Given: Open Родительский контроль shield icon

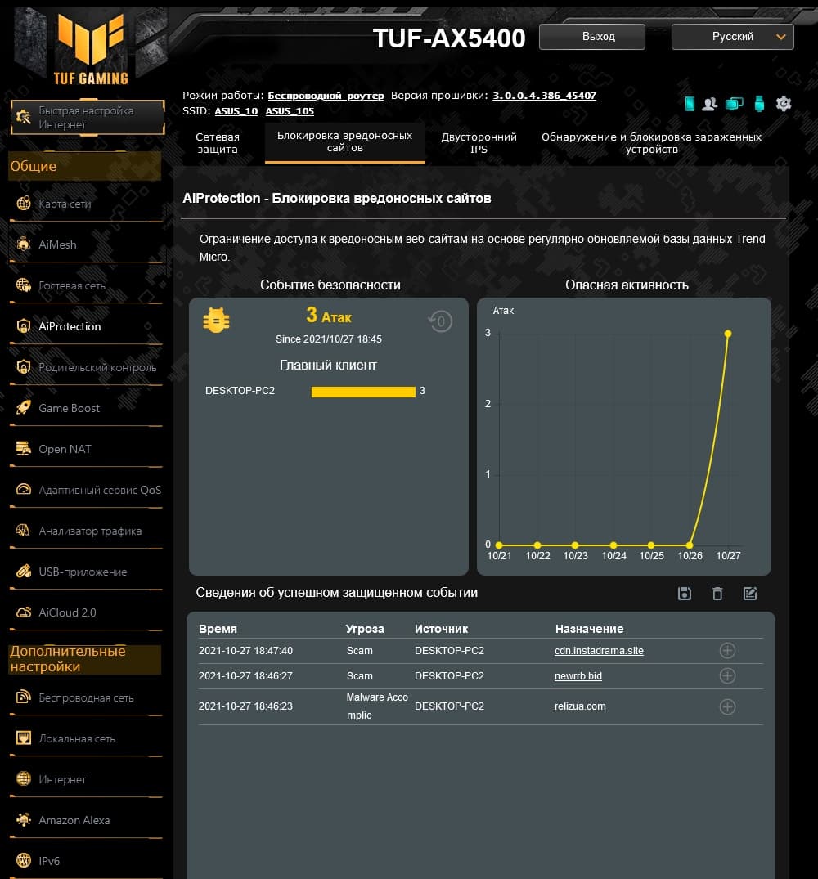Looking at the screenshot, I should click(24, 367).
